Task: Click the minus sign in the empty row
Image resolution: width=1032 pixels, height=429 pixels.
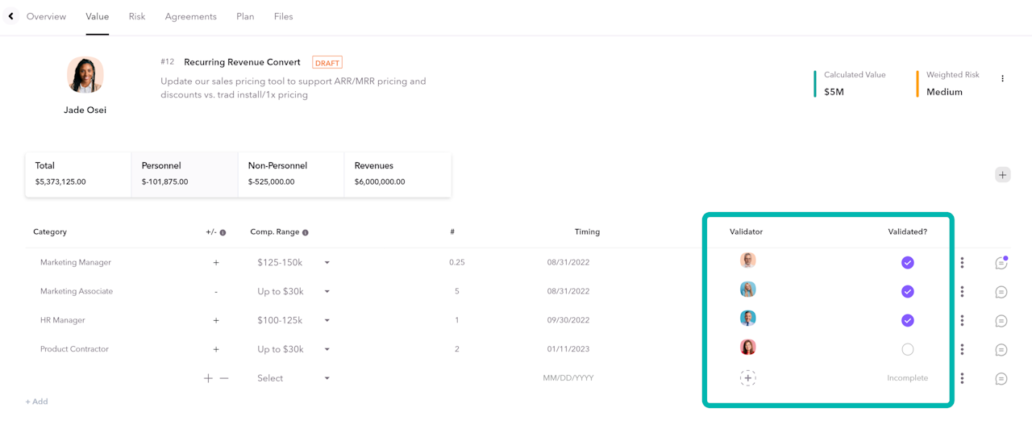Action: [x=224, y=378]
